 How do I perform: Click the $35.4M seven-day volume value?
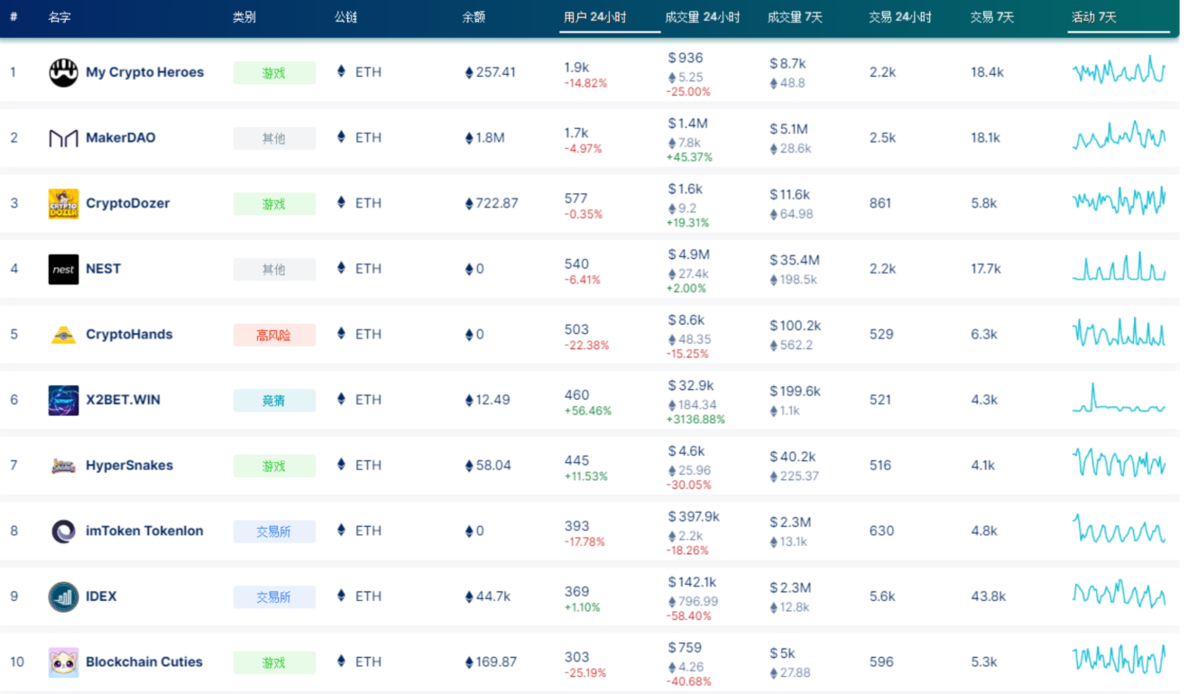[795, 260]
